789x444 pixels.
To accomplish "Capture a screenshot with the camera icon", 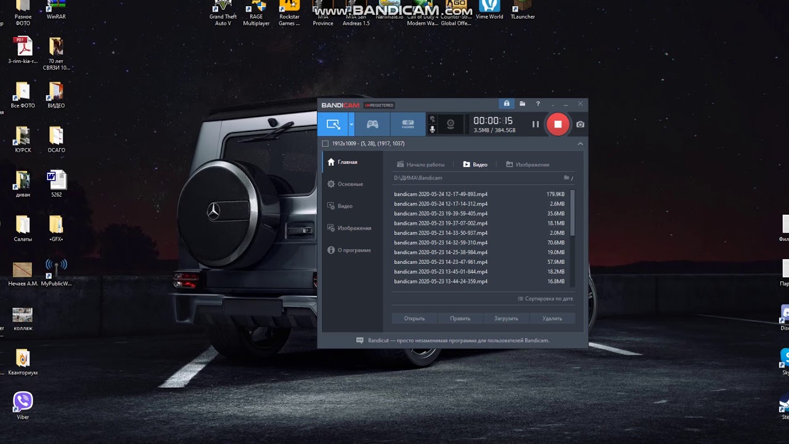I will point(580,124).
